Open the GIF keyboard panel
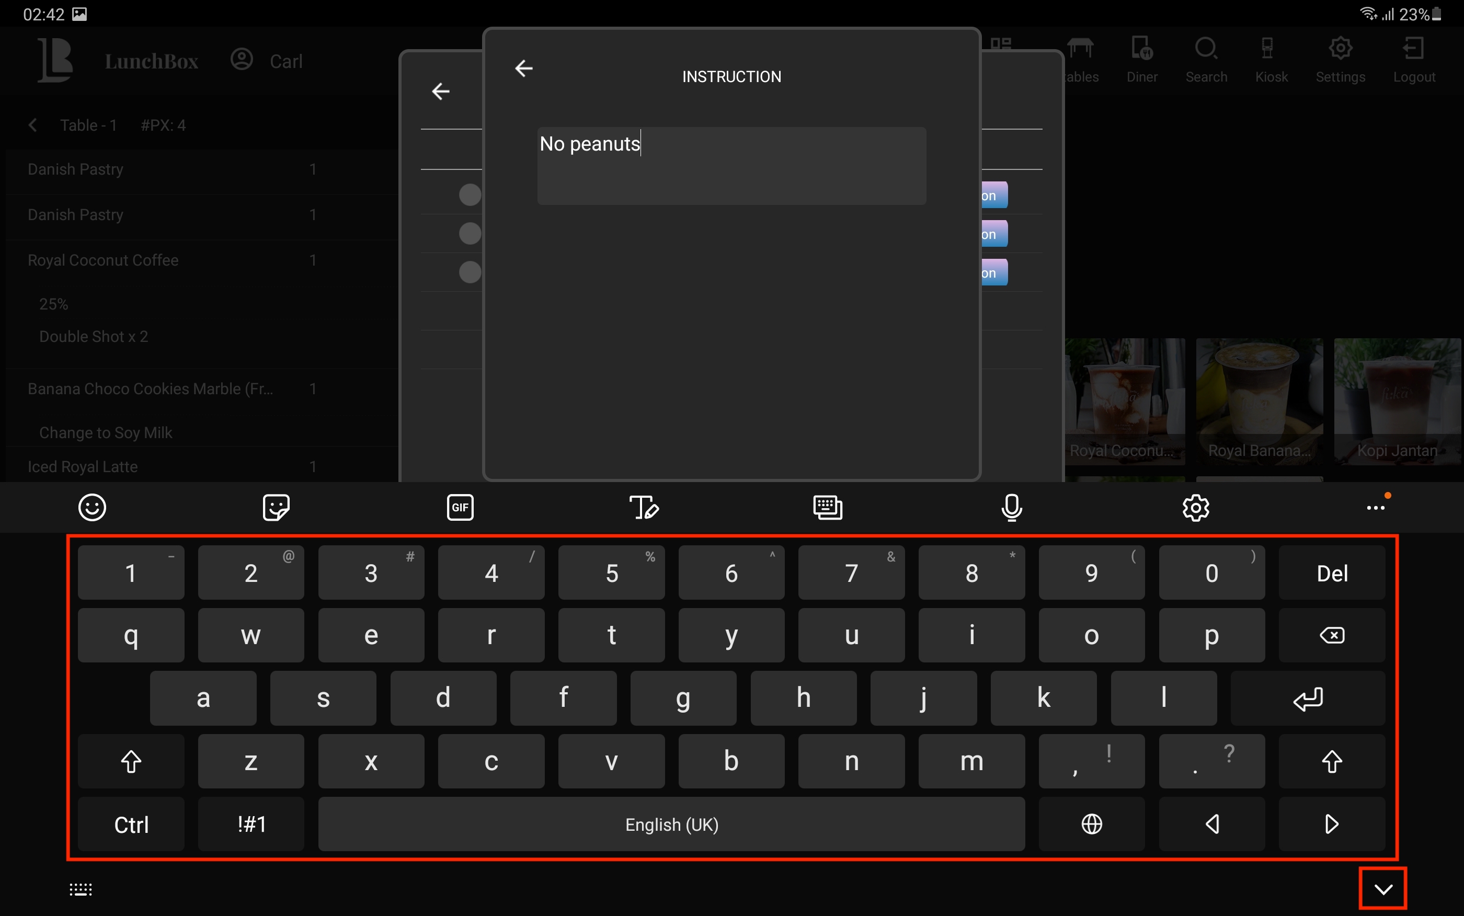1464x916 pixels. coord(460,508)
